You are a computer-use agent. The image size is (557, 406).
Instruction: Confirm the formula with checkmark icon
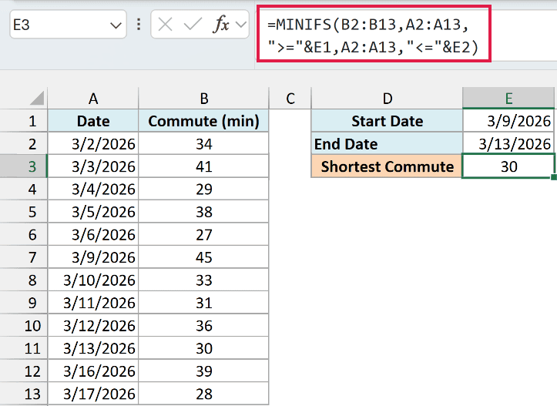pos(193,25)
